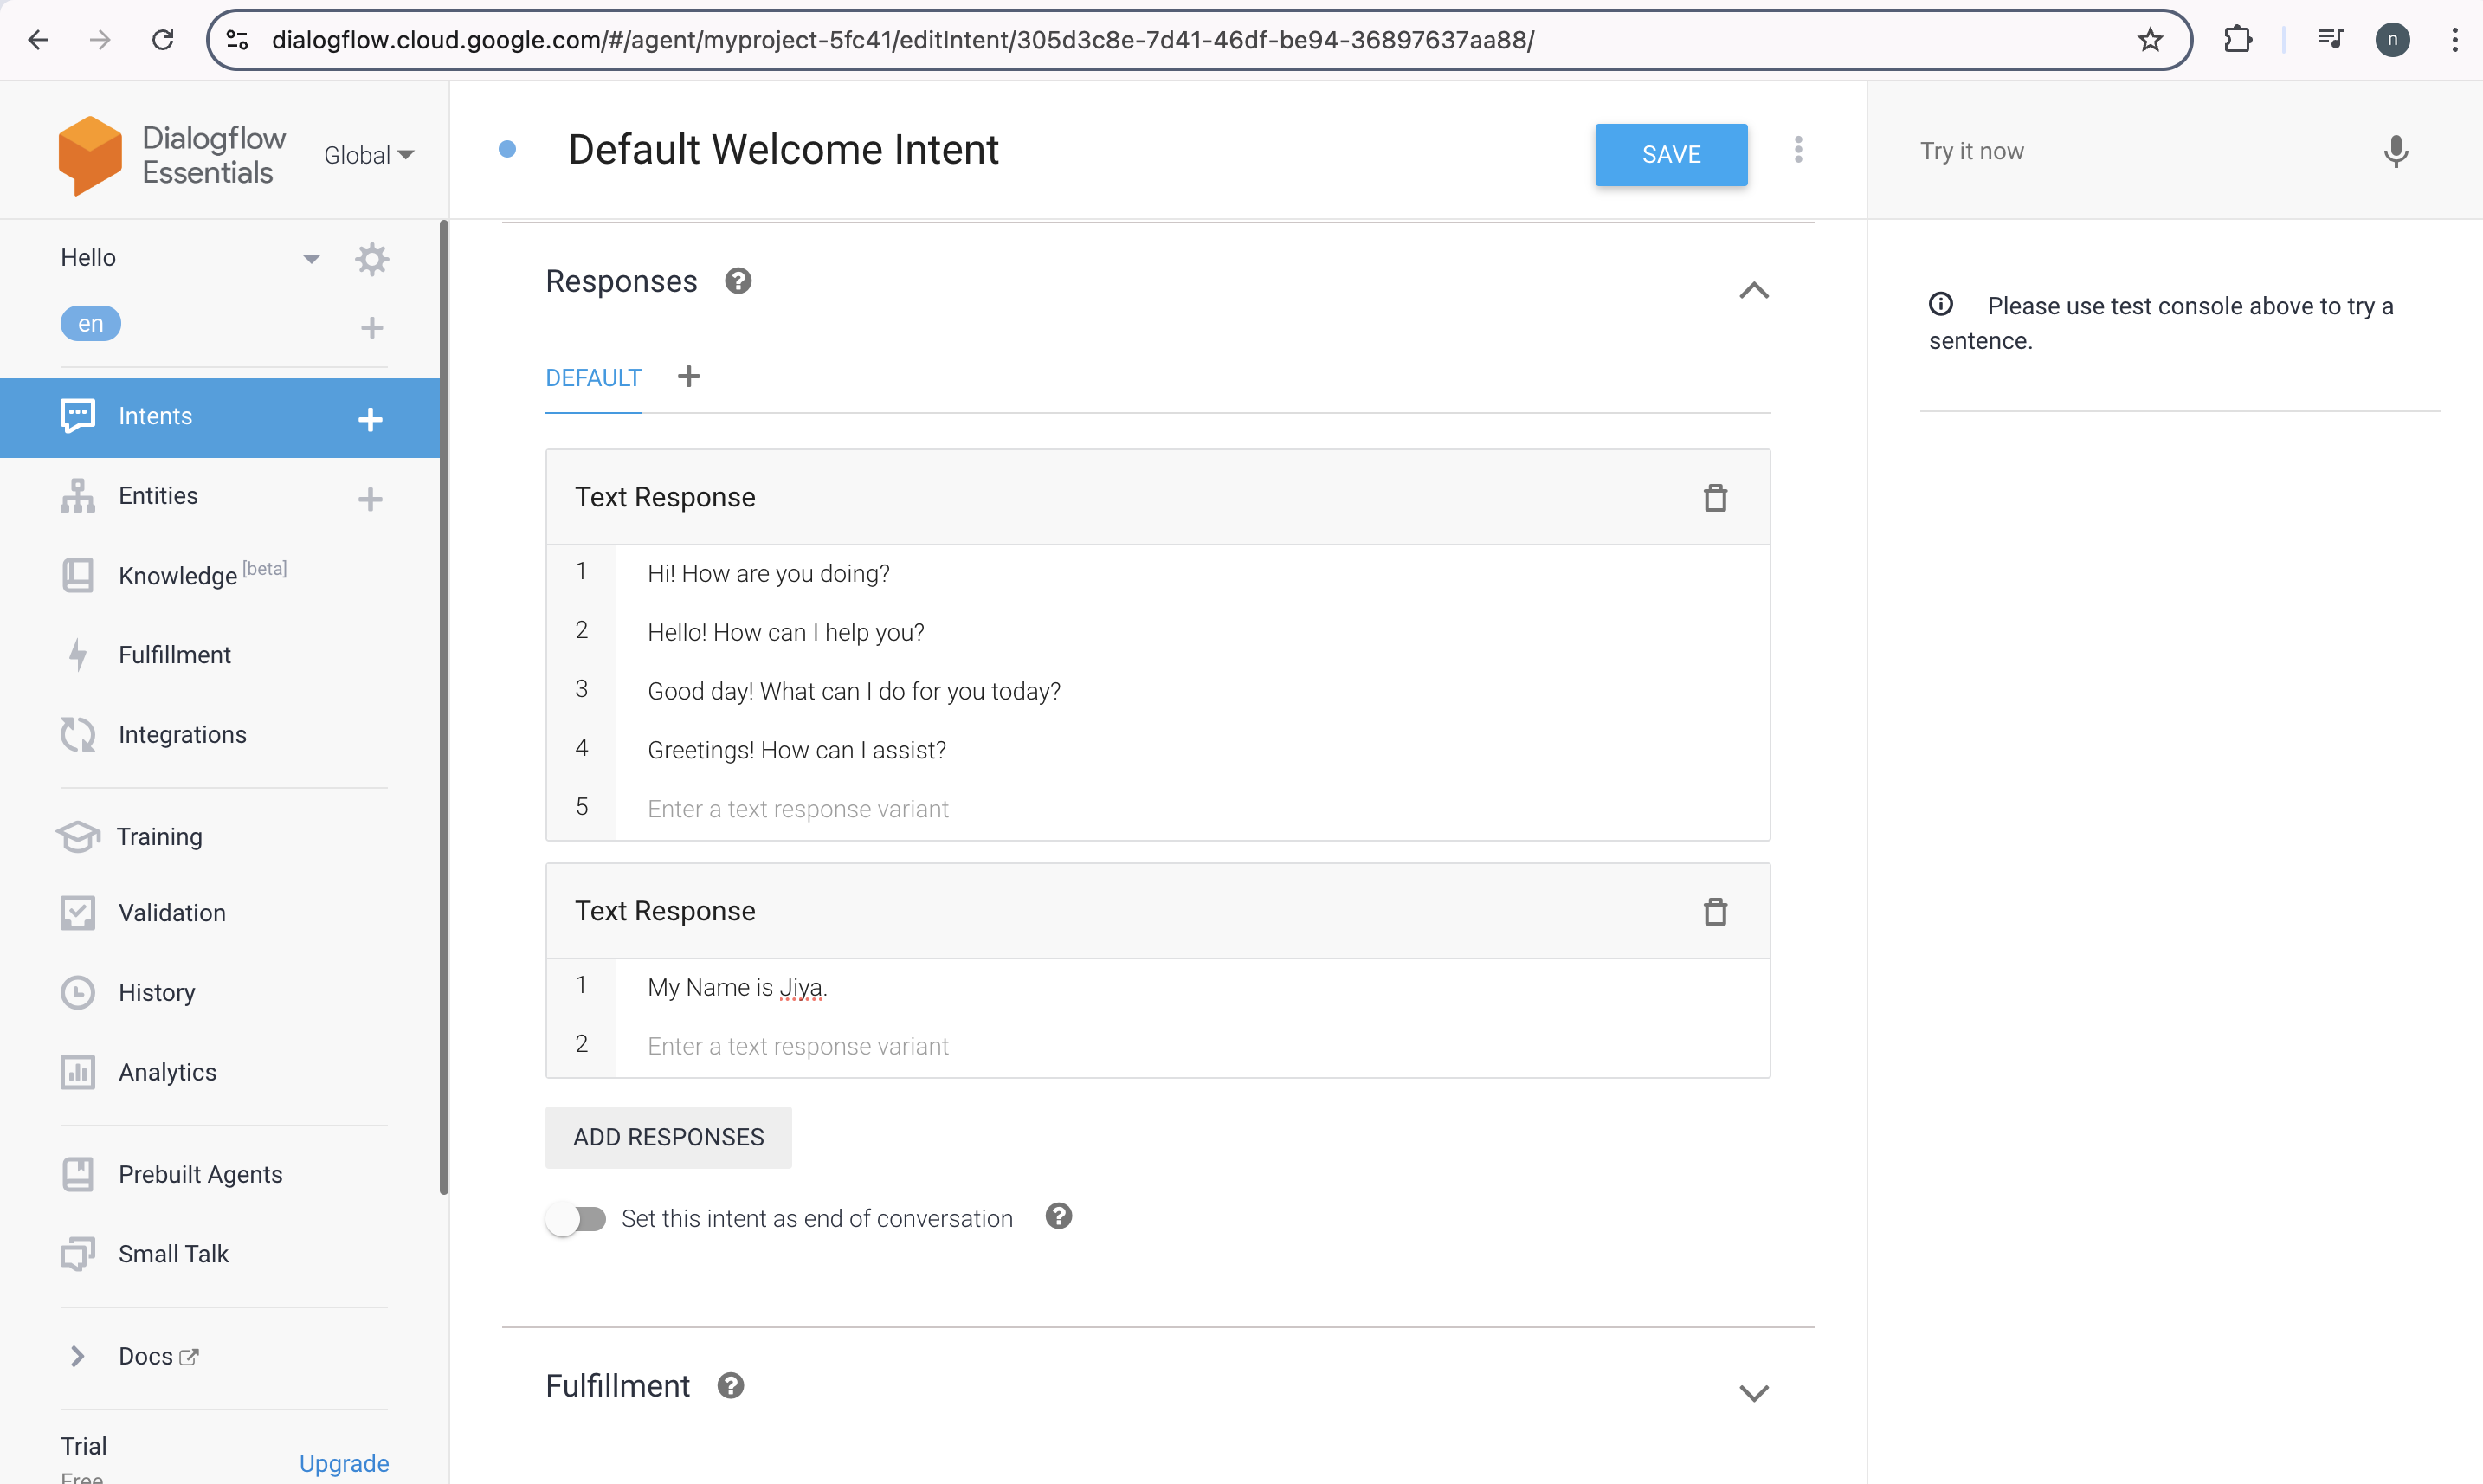Image resolution: width=2483 pixels, height=1484 pixels.
Task: Save the Default Welcome Intent
Action: [1669, 154]
